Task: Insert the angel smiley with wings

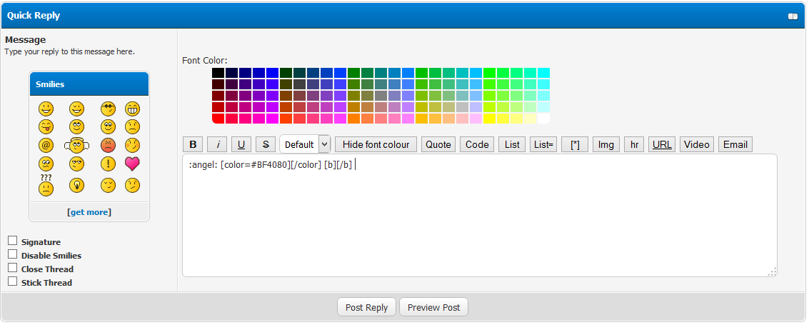Action: point(76,146)
